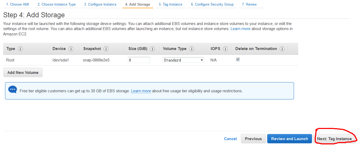Open Learn more link about storage options

pyautogui.click(x=240, y=29)
